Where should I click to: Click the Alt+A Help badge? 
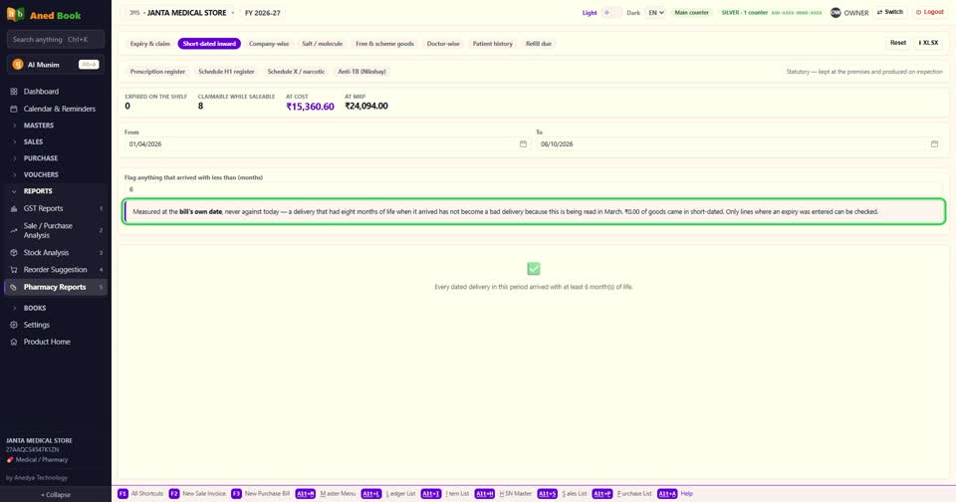click(x=667, y=493)
